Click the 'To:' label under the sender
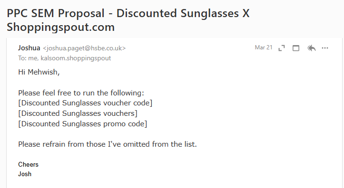The image size is (344, 188). 22,58
